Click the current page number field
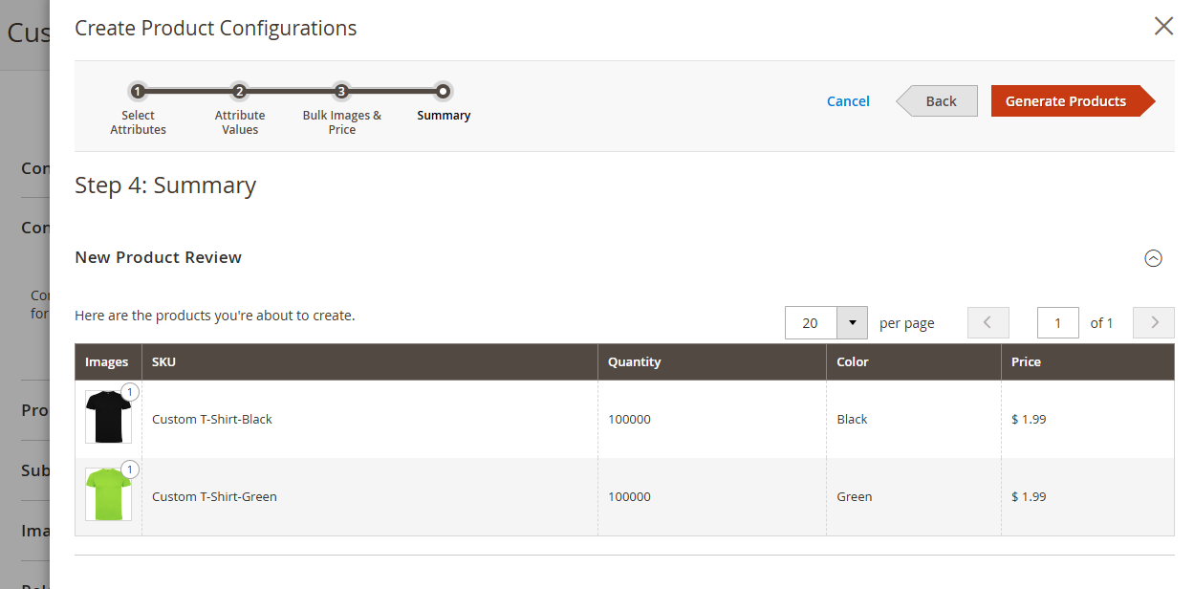Image resolution: width=1194 pixels, height=589 pixels. point(1057,323)
